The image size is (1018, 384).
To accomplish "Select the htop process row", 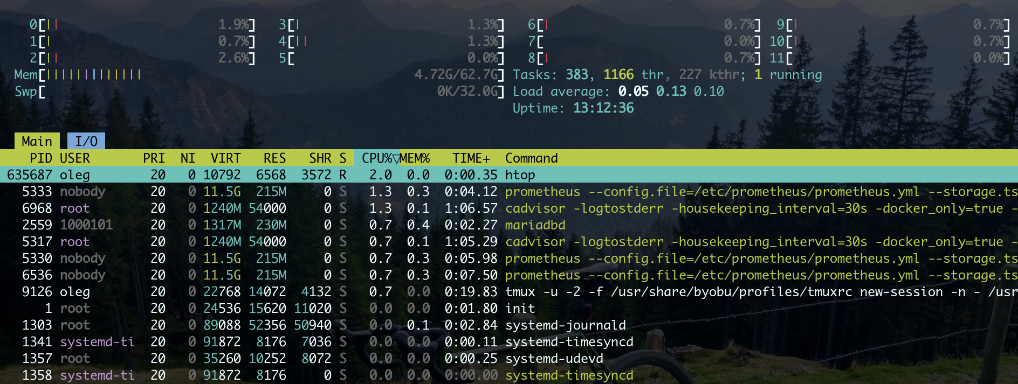I will [x=520, y=175].
